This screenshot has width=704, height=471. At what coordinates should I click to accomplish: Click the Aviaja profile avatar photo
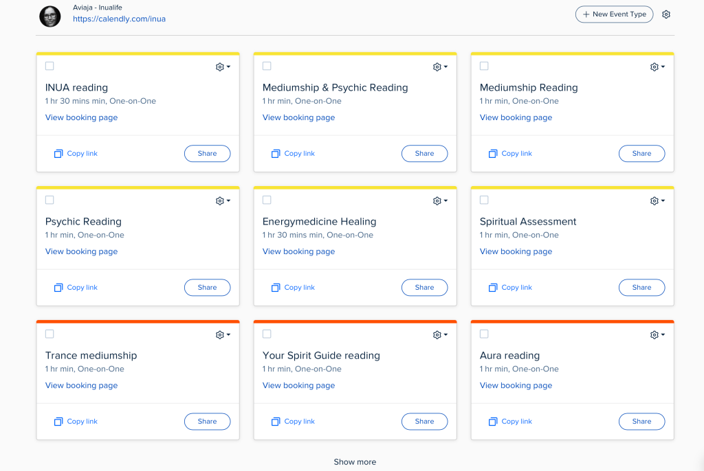pos(49,16)
